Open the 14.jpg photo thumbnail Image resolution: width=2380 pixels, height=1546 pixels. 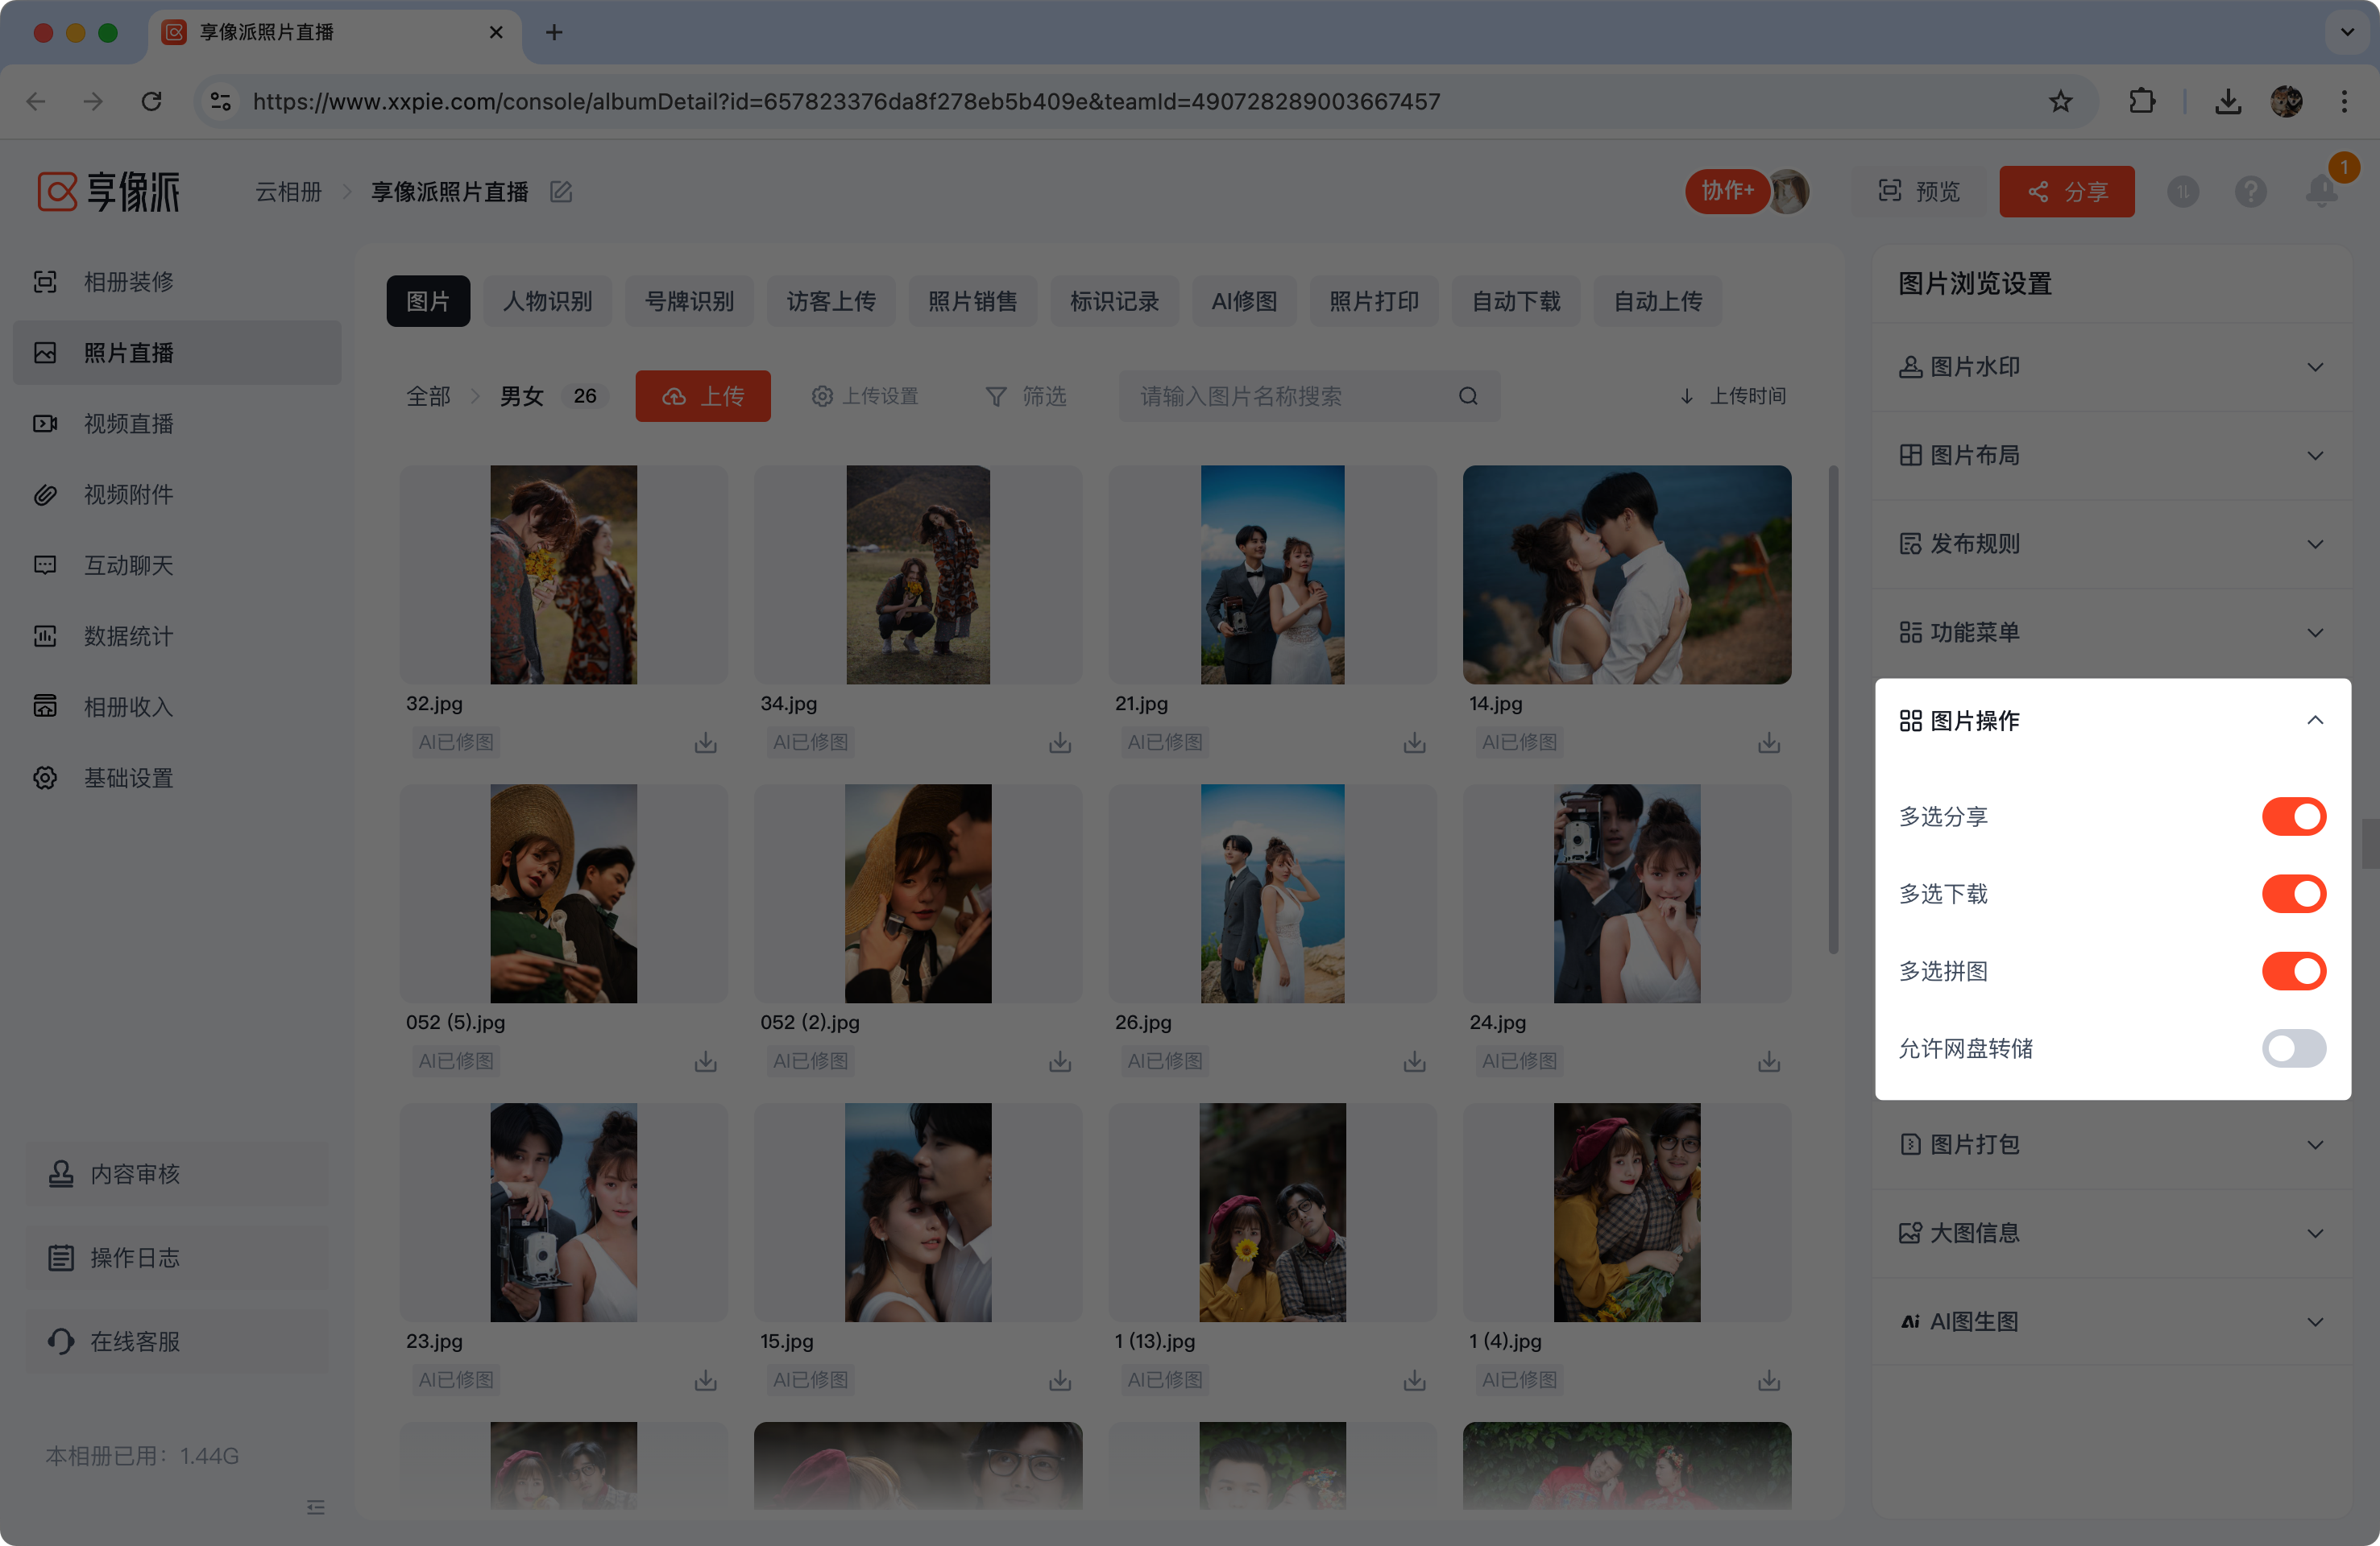tap(1626, 575)
